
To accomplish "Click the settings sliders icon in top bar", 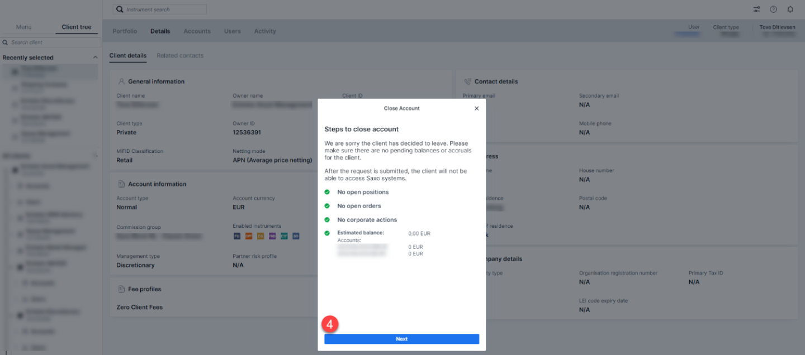I will [756, 9].
